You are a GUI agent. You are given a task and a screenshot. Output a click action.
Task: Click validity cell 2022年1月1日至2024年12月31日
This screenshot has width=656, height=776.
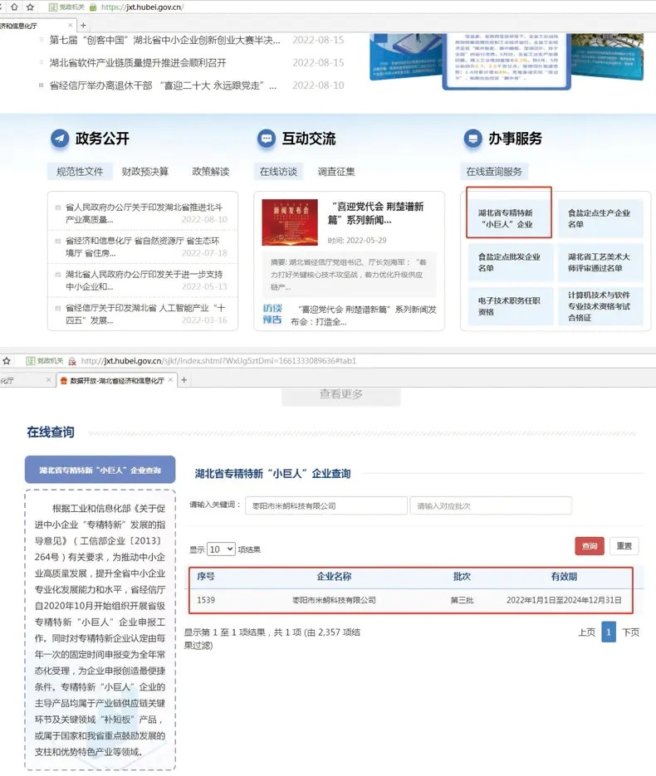click(564, 600)
